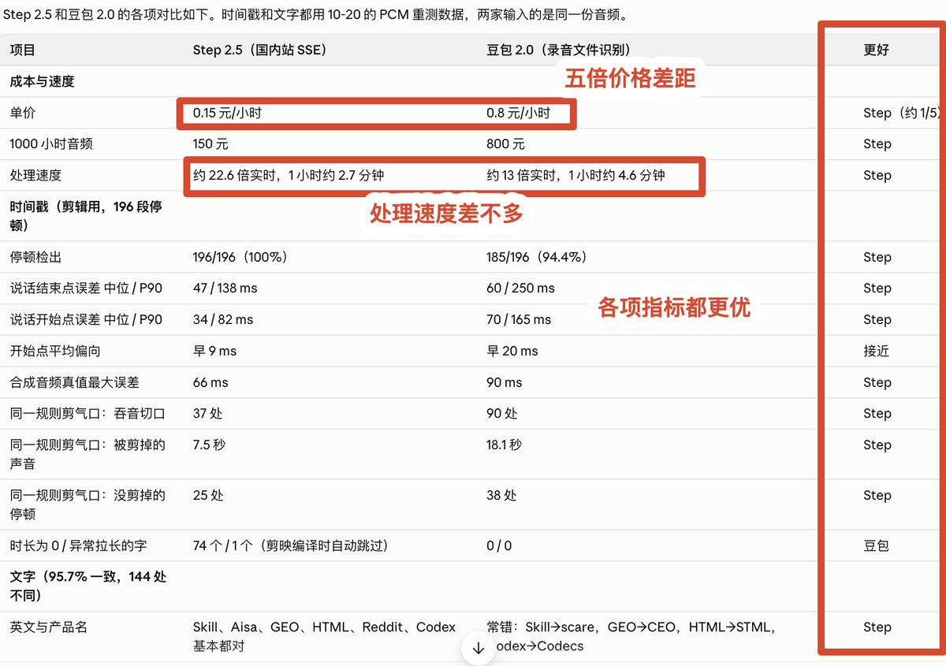Click the 时长为 0 / 异常拉长的字 label

point(78,545)
